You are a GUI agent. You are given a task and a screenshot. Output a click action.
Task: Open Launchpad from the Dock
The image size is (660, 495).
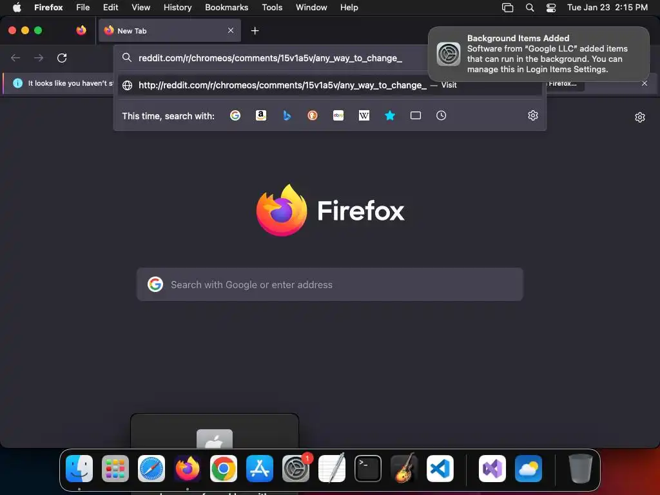pyautogui.click(x=115, y=469)
